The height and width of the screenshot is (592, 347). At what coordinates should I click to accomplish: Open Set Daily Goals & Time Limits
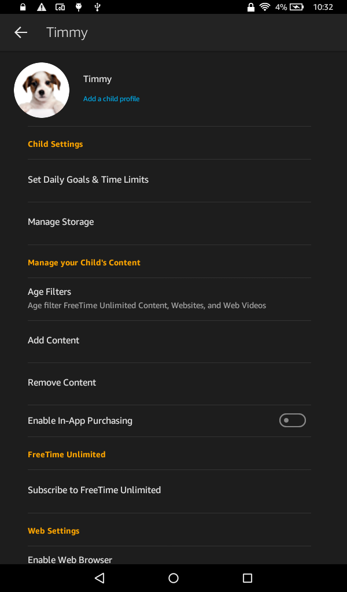(88, 180)
